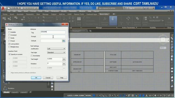
Task: Open the AutoCAD application menu logo
Action: pos(3,8)
